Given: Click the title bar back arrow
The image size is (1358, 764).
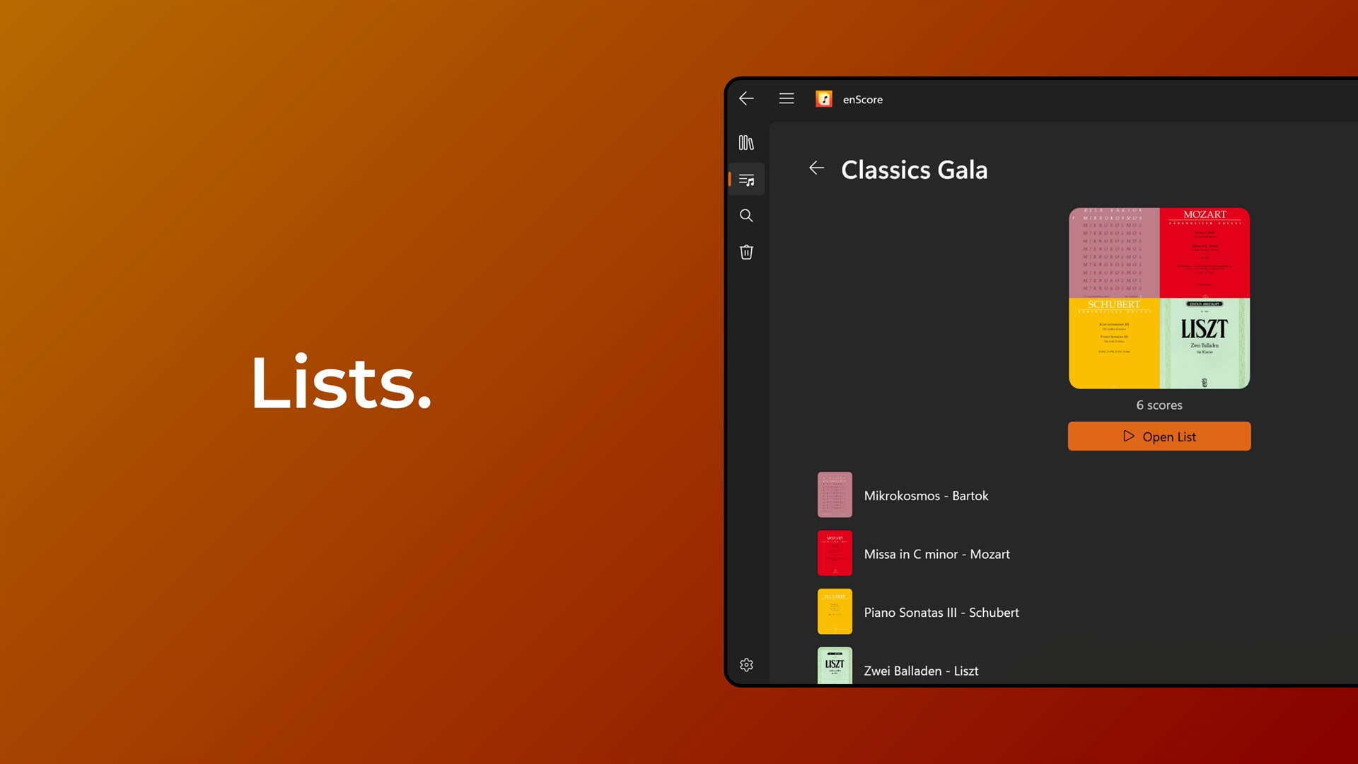Looking at the screenshot, I should coord(746,99).
